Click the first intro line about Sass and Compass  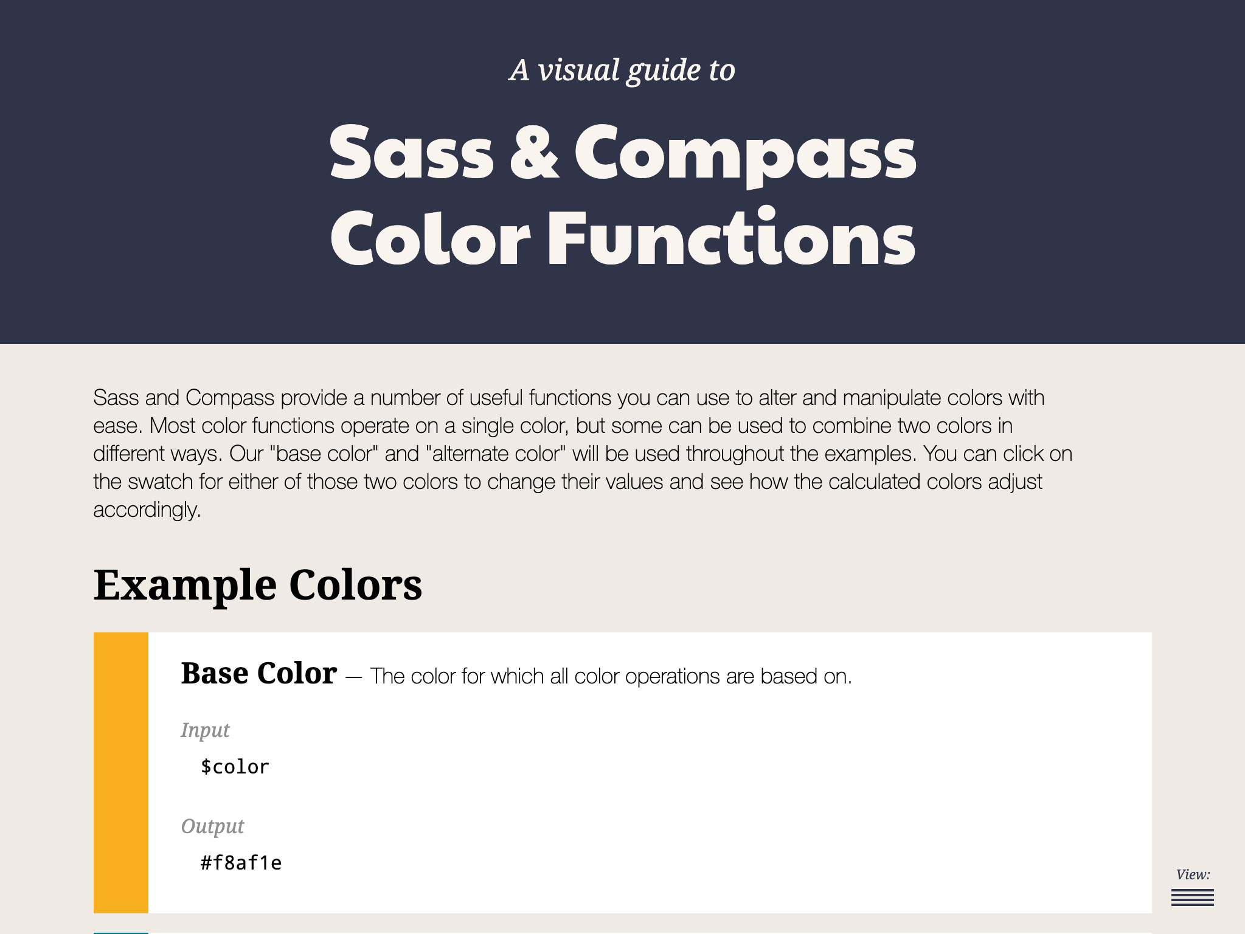coord(569,398)
